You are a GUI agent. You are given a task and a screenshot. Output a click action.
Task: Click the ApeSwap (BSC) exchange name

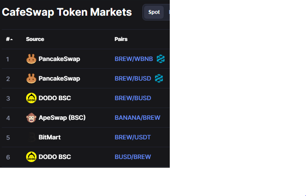coord(62,118)
